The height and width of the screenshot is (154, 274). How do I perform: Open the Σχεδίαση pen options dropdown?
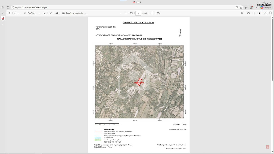click(x=39, y=13)
